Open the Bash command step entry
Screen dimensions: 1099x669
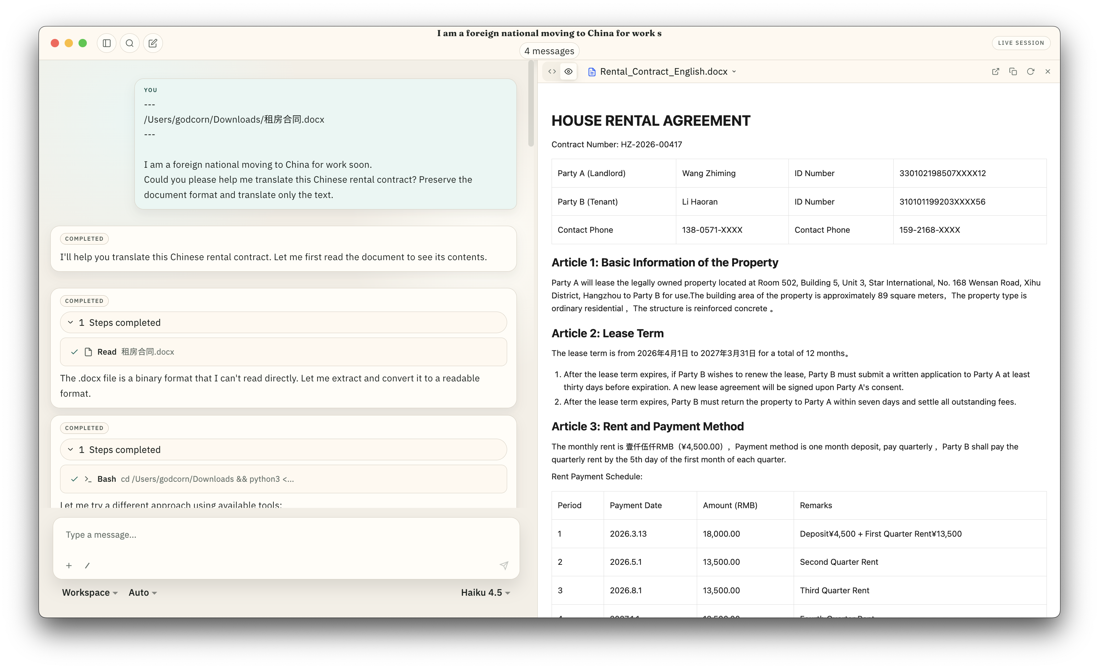[x=283, y=479]
